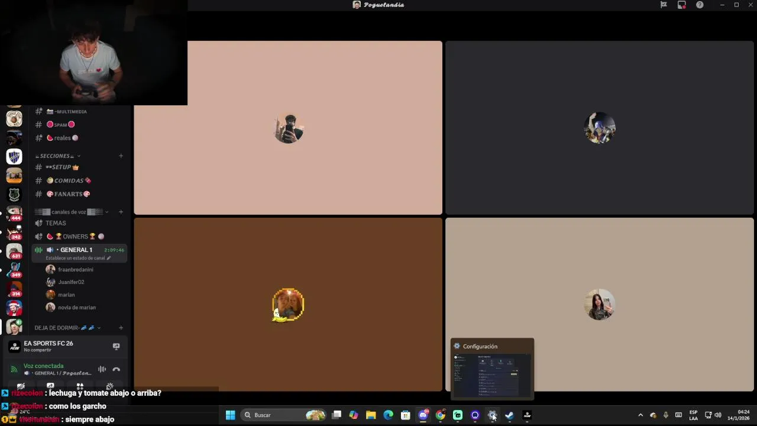This screenshot has width=757, height=426.
Task: Toggle noise suppression waveform icon beside Voz conectada
Action: 102,369
